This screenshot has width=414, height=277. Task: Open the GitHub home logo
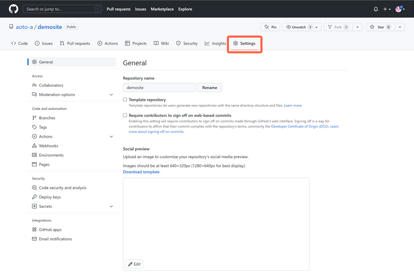(x=14, y=9)
